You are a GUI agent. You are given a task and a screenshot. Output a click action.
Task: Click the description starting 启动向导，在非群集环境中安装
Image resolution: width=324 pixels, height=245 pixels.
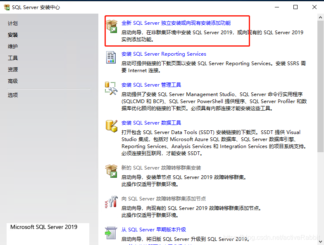tap(212, 36)
